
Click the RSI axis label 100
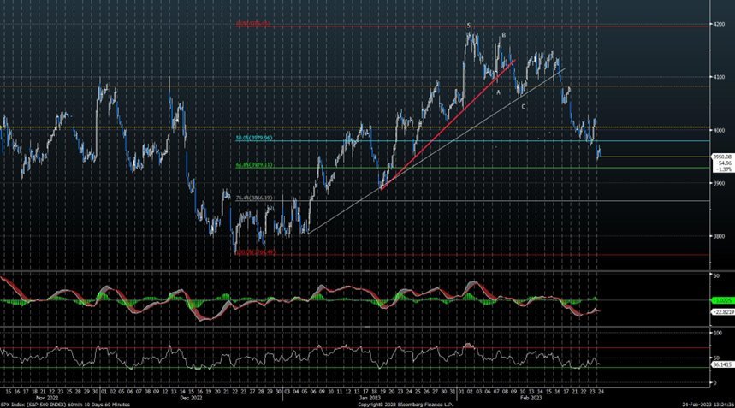pyautogui.click(x=718, y=333)
